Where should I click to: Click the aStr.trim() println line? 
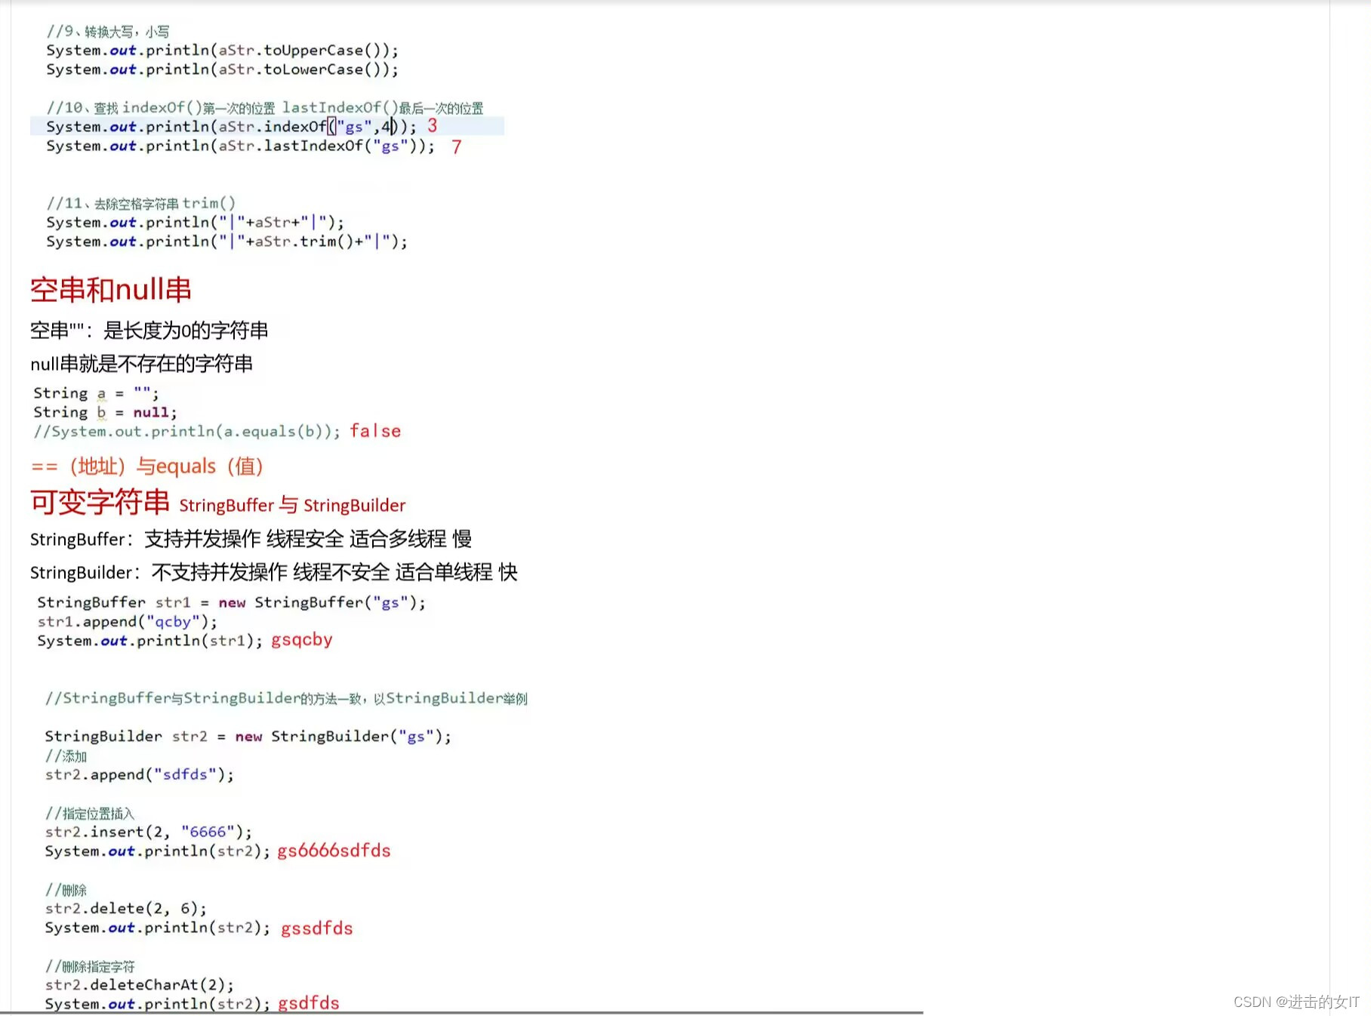click(226, 242)
